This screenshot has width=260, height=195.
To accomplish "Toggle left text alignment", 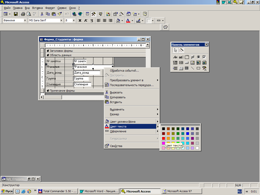I will click(x=99, y=20).
